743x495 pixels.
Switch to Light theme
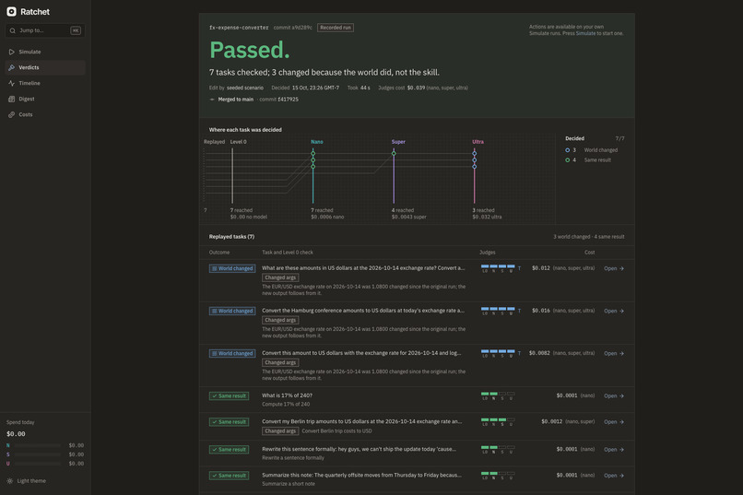click(x=27, y=481)
